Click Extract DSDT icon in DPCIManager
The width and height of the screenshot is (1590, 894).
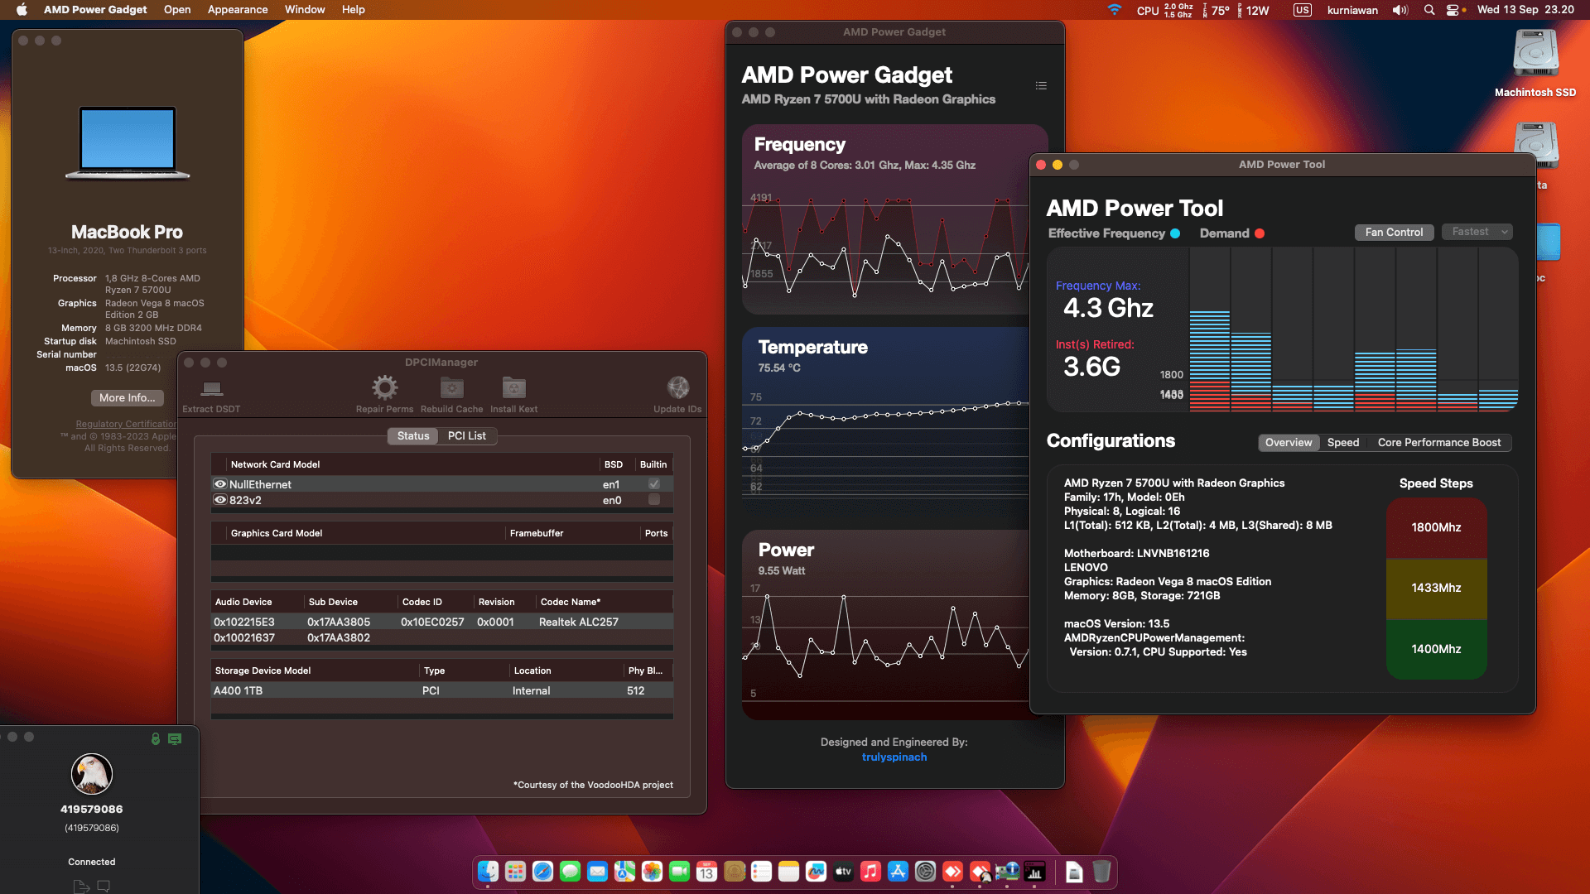point(212,388)
